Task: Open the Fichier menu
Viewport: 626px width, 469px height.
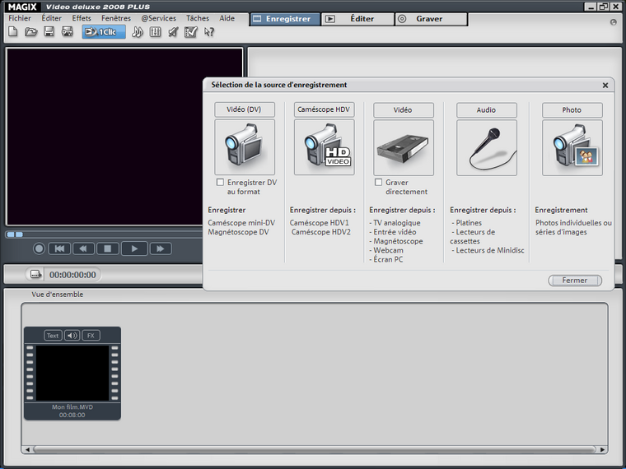Action: [x=20, y=18]
